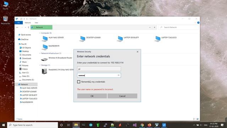227x128 pixels.
Task: Open Visual Studio from the taskbar
Action: [135, 125]
